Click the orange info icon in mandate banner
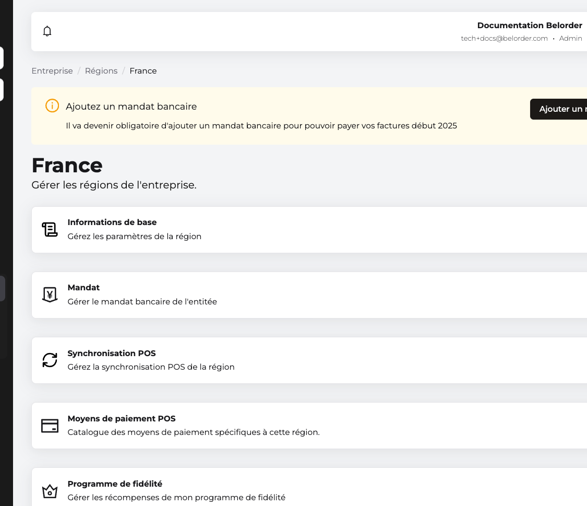Viewport: 587px width, 506px height. [x=52, y=105]
